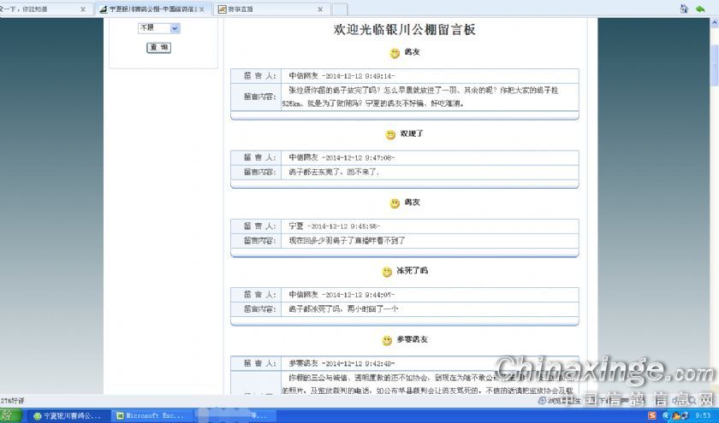Click the smiley icon next to 冻死了吗
This screenshot has width=719, height=423.
387,272
